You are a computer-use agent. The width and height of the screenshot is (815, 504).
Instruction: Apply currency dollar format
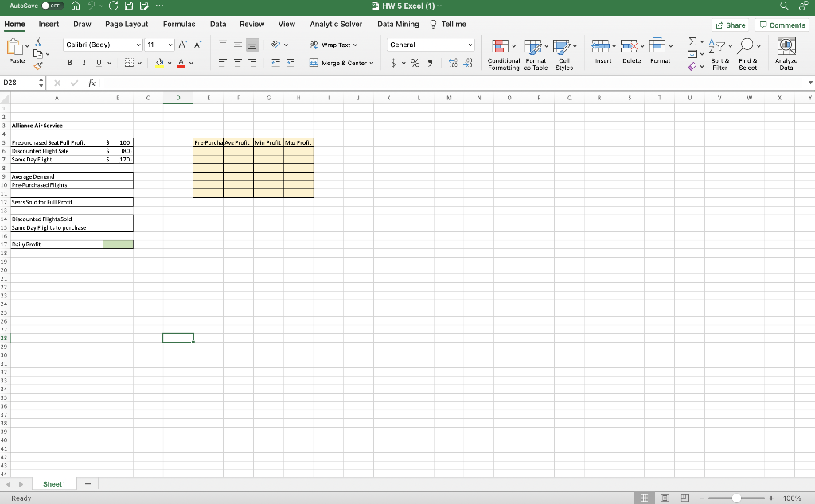coord(393,63)
